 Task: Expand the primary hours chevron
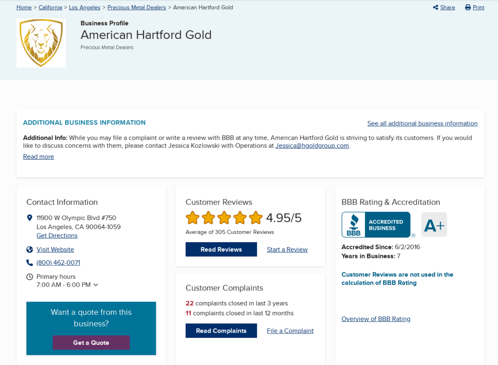96,285
